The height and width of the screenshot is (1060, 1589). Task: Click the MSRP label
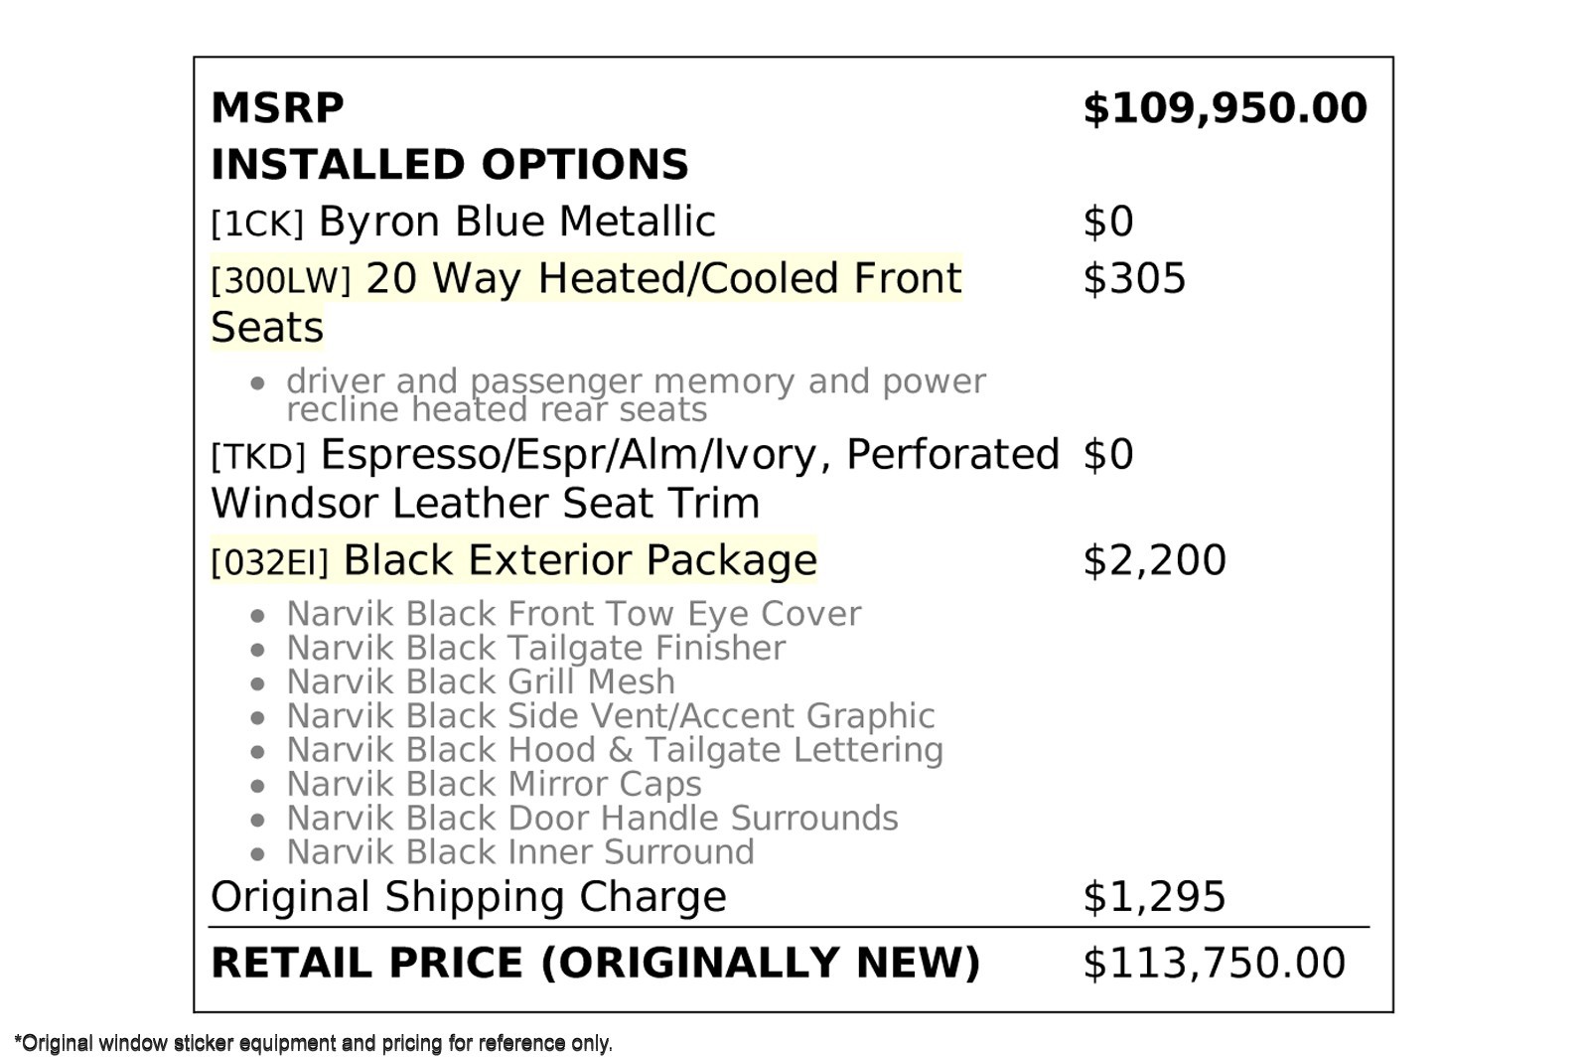pos(277,107)
